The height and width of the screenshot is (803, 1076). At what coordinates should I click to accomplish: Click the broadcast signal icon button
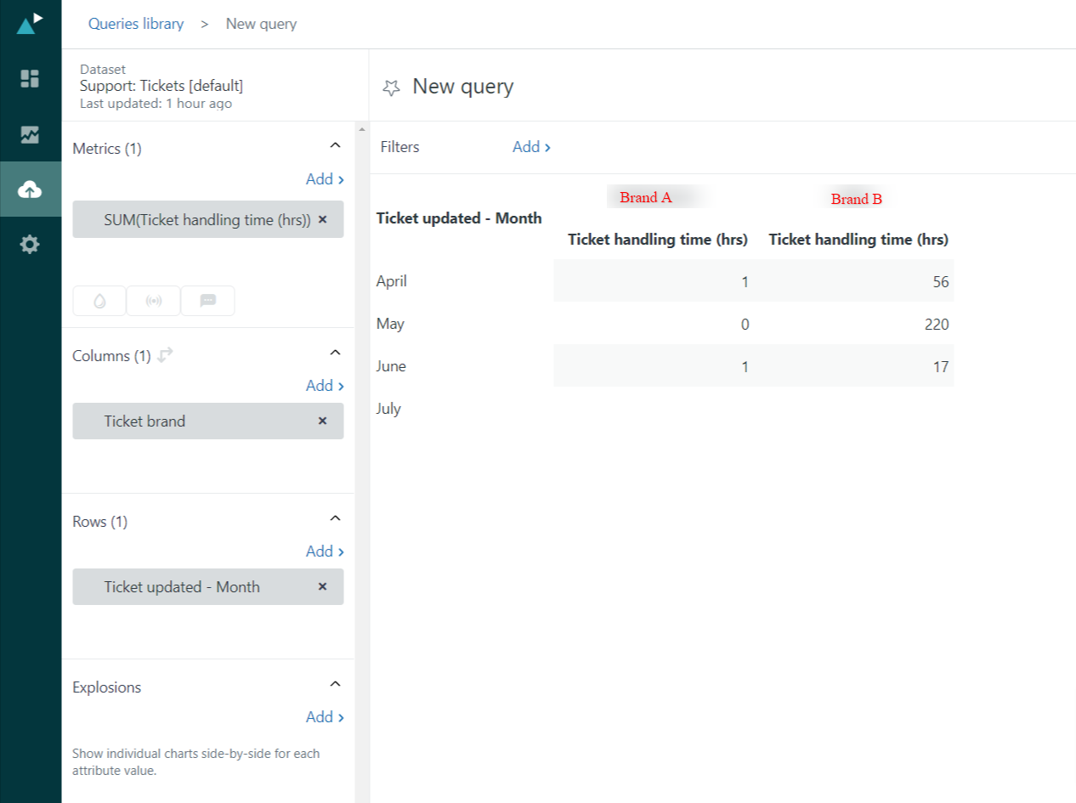[154, 301]
